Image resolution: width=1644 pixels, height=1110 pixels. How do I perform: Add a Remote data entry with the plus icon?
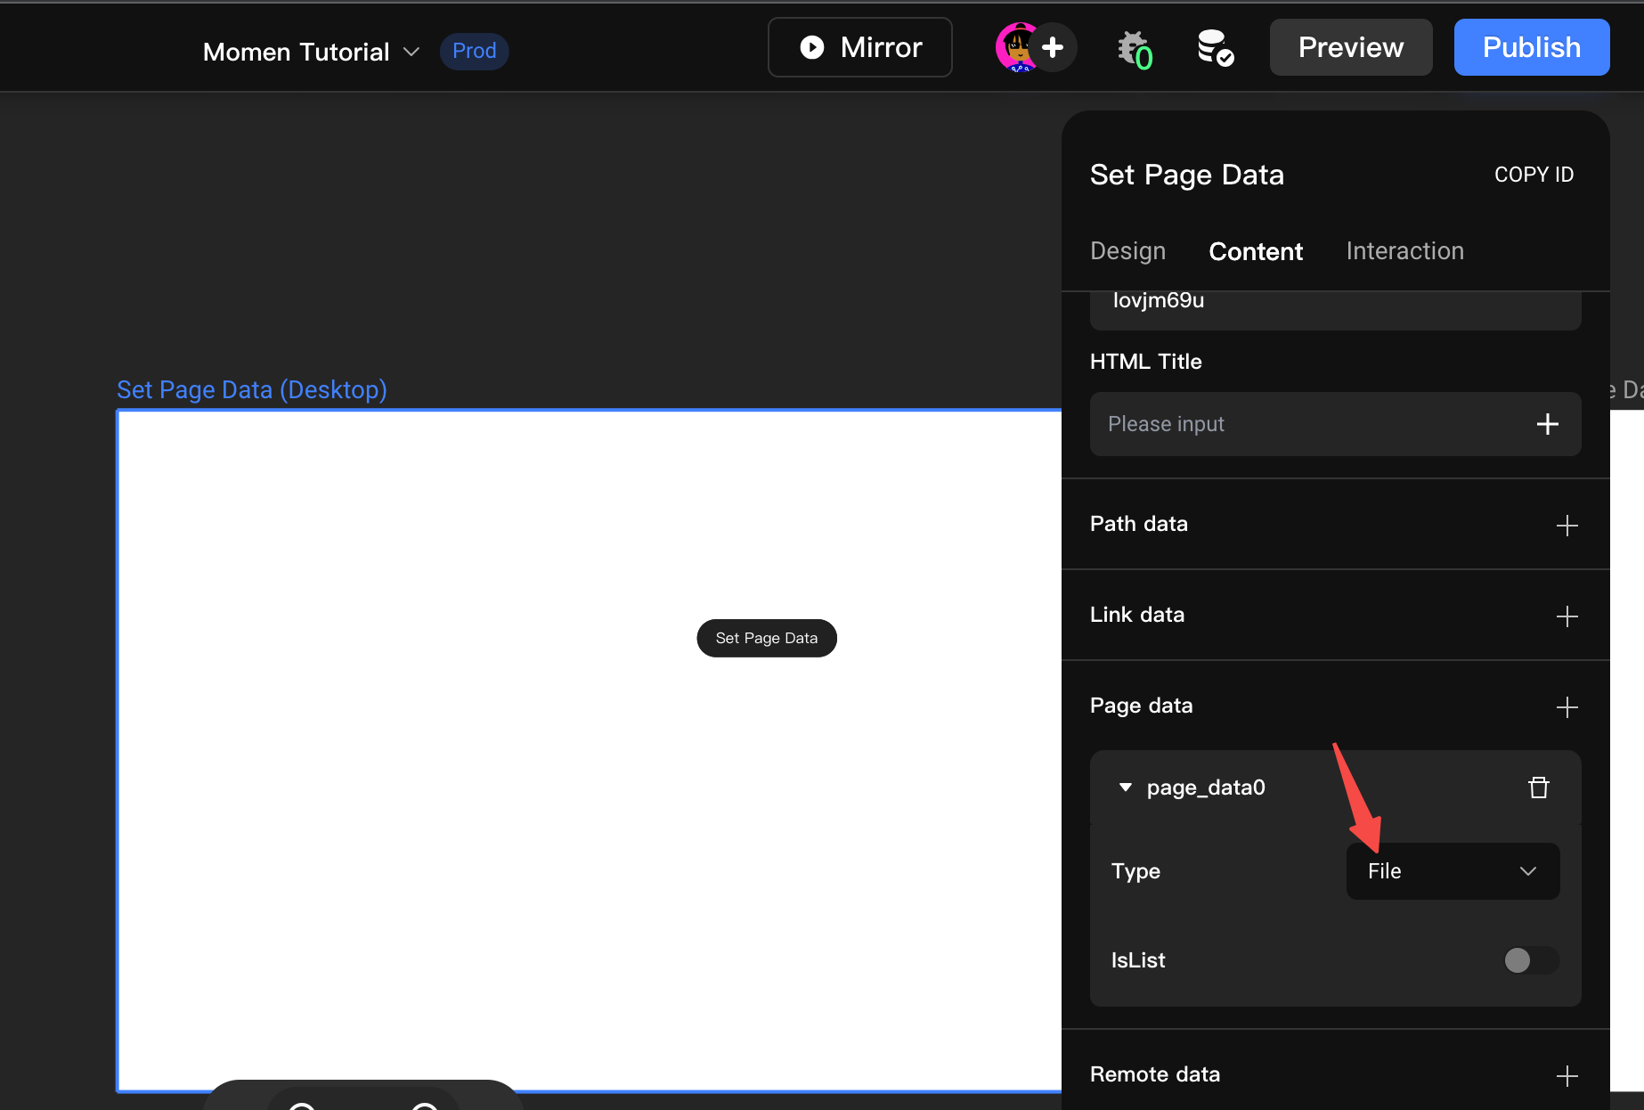pos(1567,1075)
